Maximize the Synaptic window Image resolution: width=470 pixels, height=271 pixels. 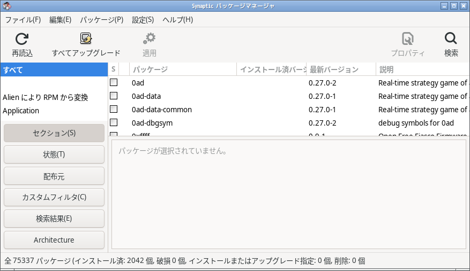click(x=454, y=6)
